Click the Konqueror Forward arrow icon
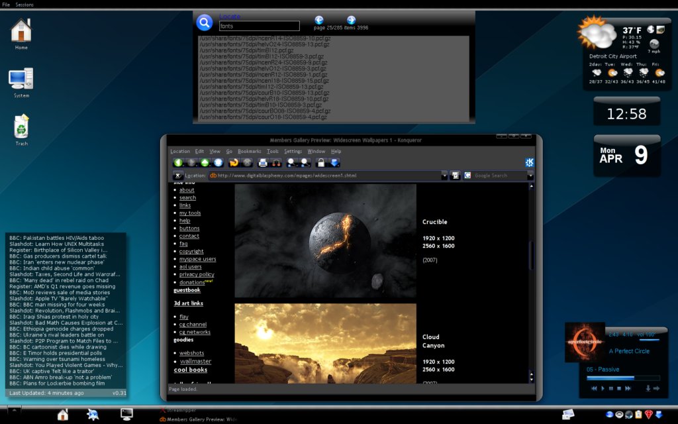Screen dimensions: 678x424 tap(191, 163)
